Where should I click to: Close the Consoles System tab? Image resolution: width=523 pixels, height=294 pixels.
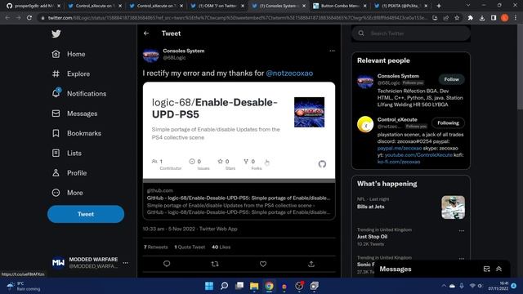tap(304, 6)
